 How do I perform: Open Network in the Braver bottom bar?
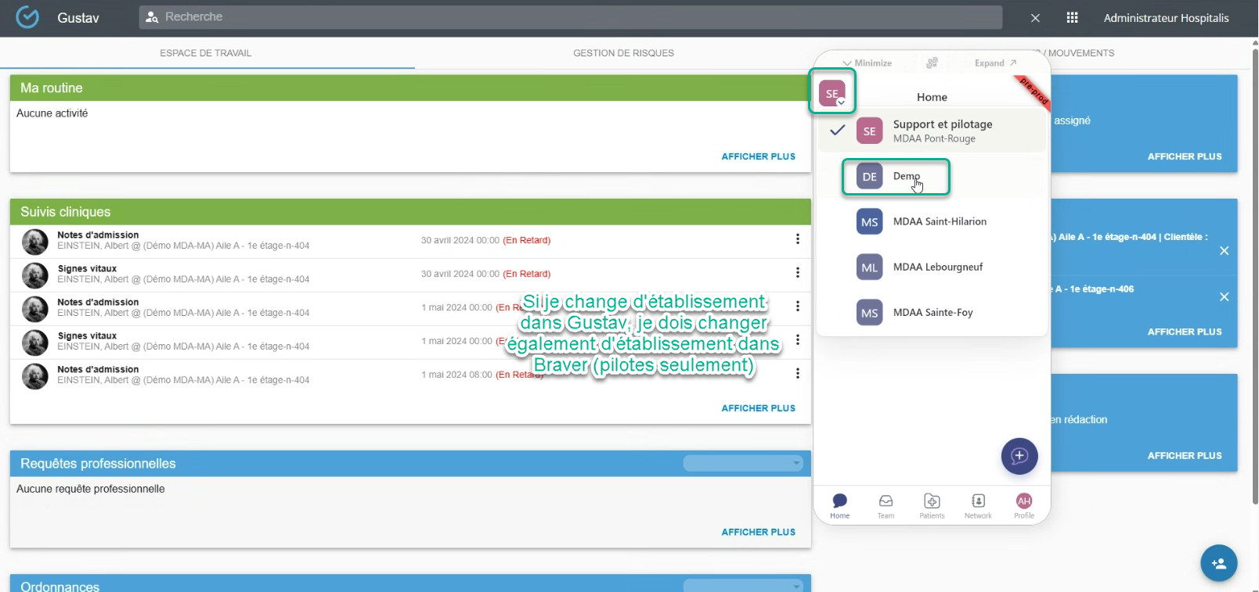pos(978,506)
